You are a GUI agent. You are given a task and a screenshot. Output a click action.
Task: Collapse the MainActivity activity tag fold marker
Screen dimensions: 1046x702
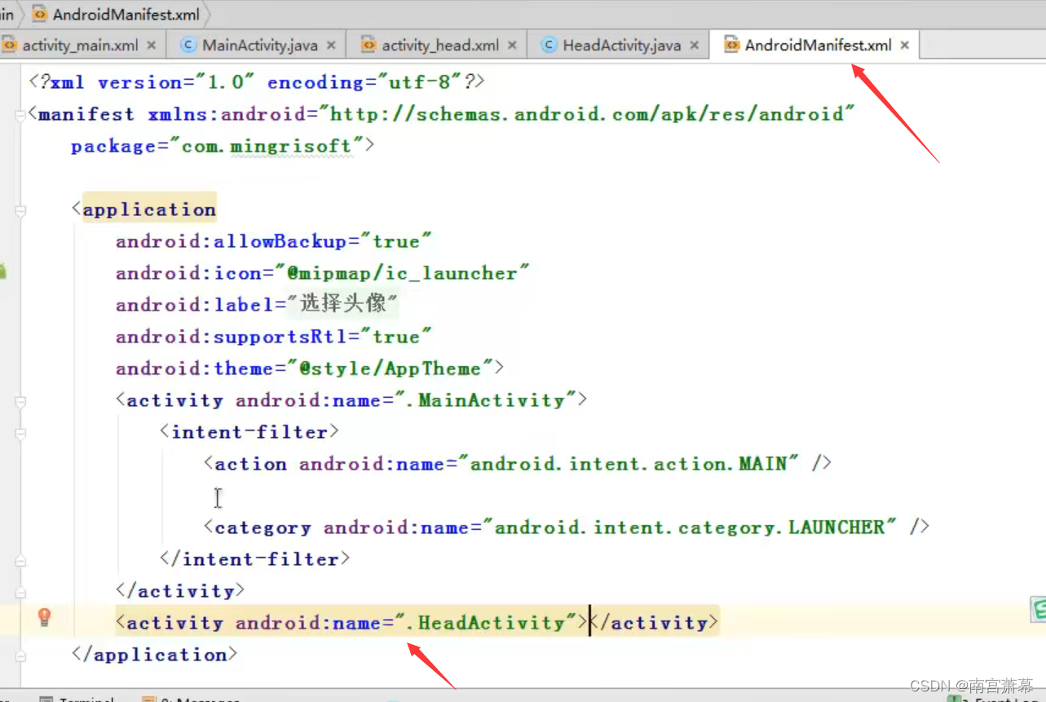point(20,402)
